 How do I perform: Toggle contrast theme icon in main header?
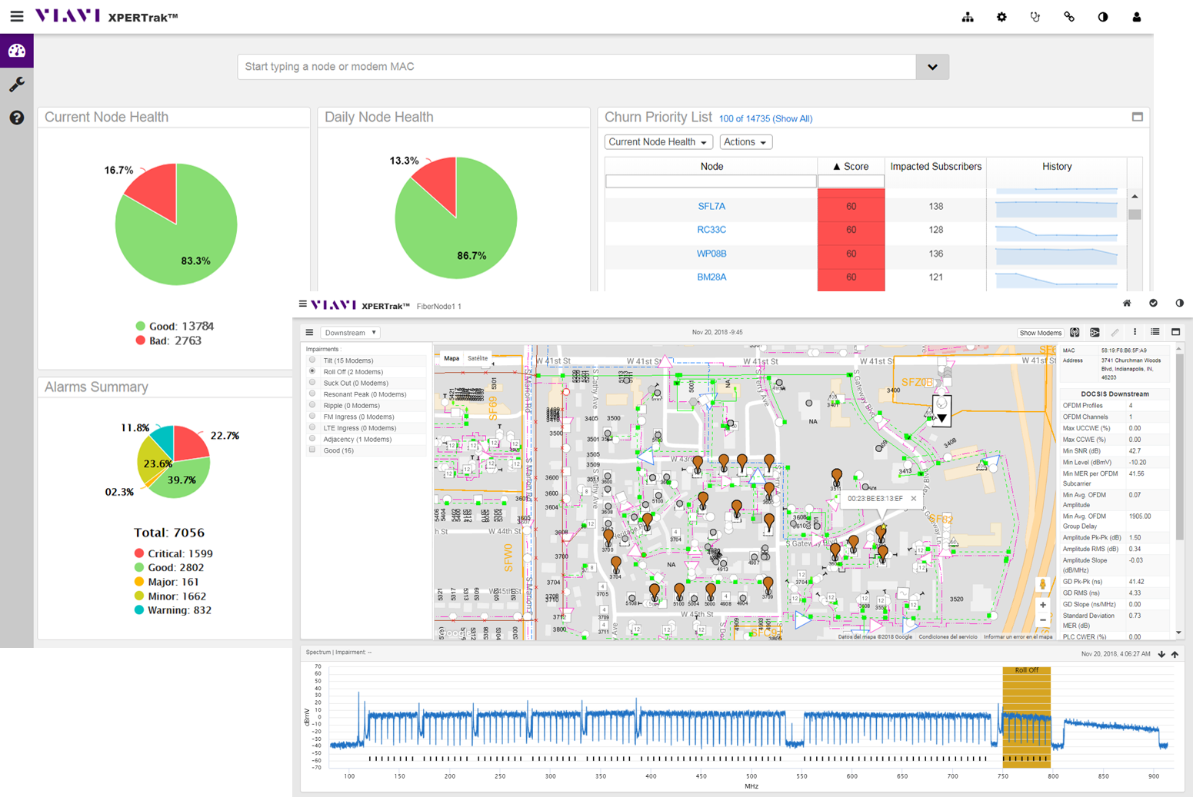click(1103, 17)
